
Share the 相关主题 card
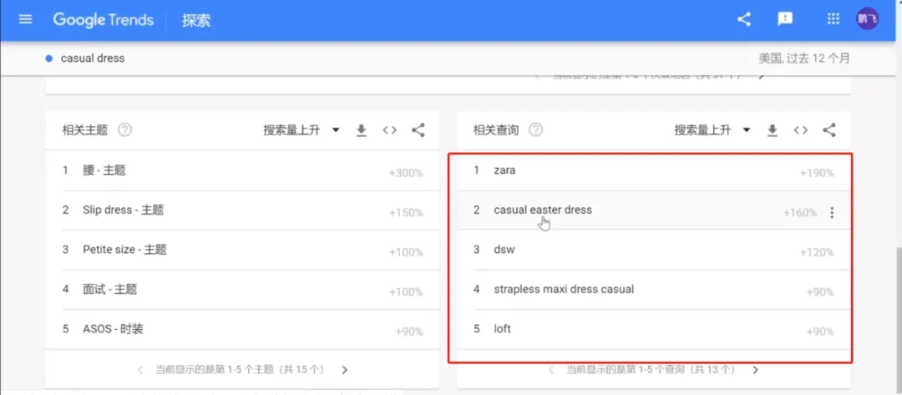(418, 130)
